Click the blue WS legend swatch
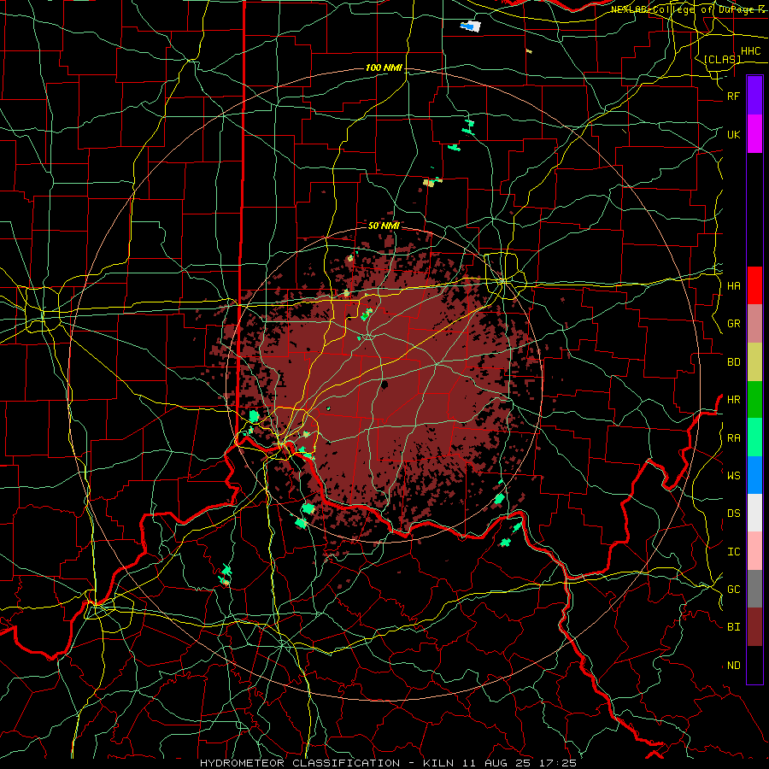769x769 pixels. (x=754, y=475)
